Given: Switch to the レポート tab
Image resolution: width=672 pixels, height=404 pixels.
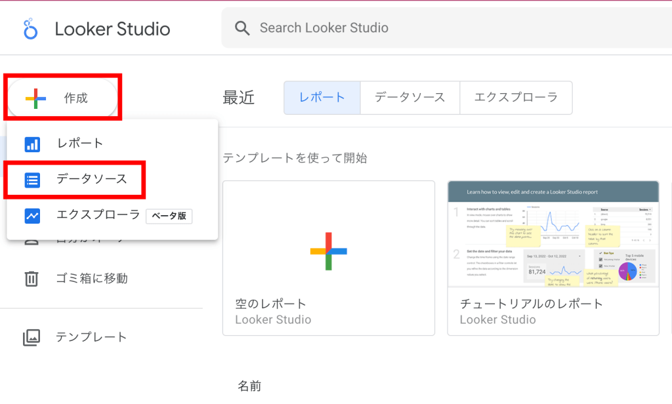Looking at the screenshot, I should (x=322, y=98).
